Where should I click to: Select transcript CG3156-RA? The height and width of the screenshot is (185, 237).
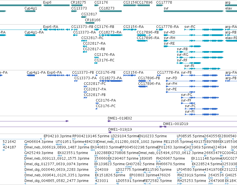(x=130, y=30)
